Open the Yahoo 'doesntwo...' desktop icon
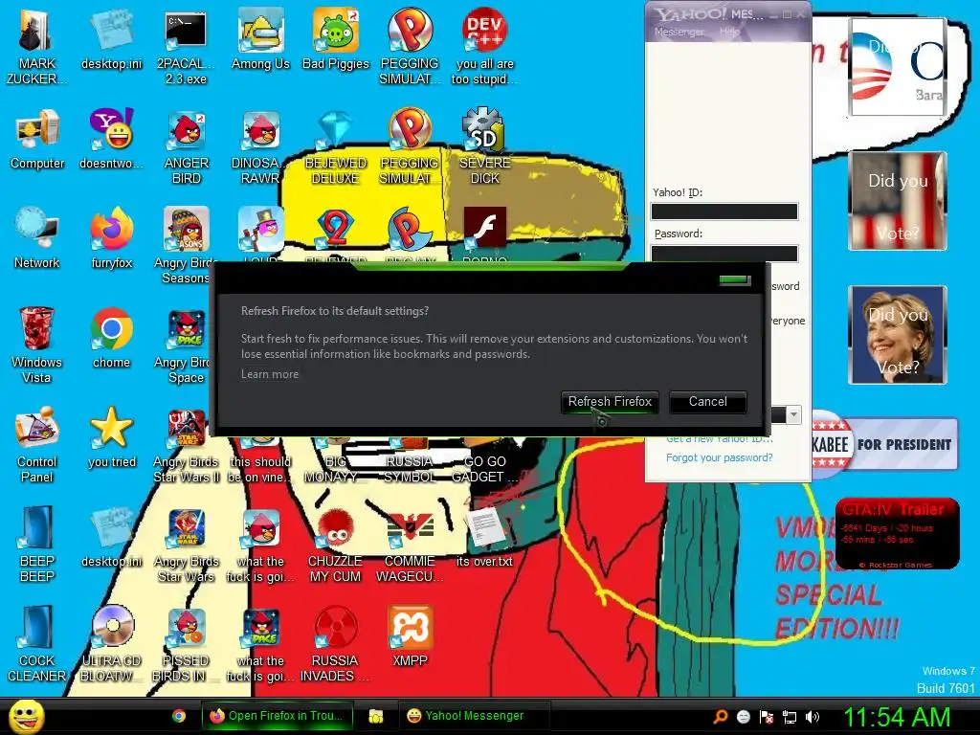 (x=111, y=139)
